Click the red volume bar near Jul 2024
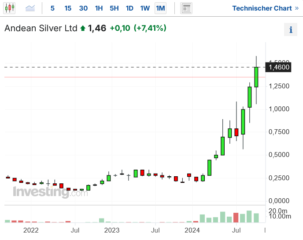 pyautogui.click(x=236, y=218)
